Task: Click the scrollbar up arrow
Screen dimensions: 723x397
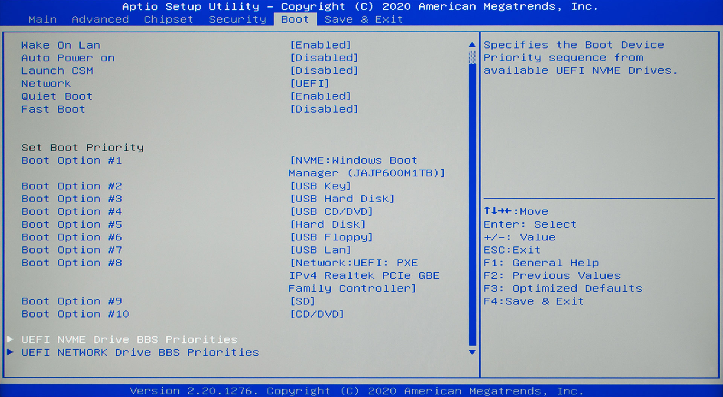Action: pyautogui.click(x=472, y=45)
